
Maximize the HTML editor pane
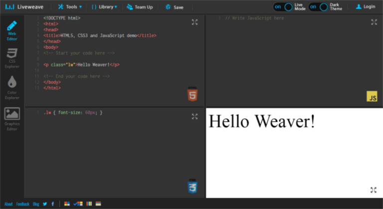[x=195, y=22]
